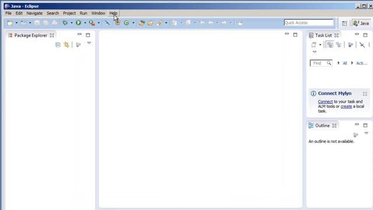Click the Open Perspective icon

(344, 23)
